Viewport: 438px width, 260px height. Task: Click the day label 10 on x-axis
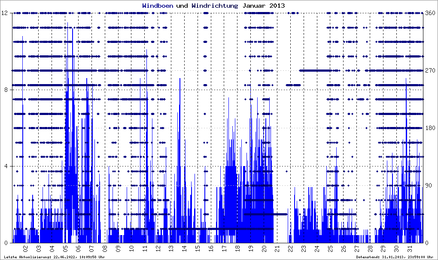tap(131, 248)
